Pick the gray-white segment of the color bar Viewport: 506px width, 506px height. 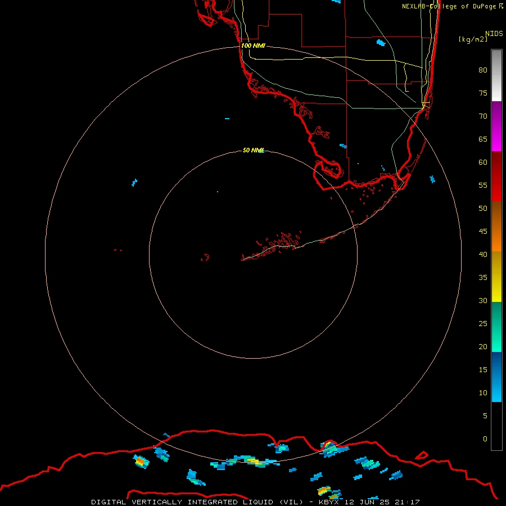point(496,75)
